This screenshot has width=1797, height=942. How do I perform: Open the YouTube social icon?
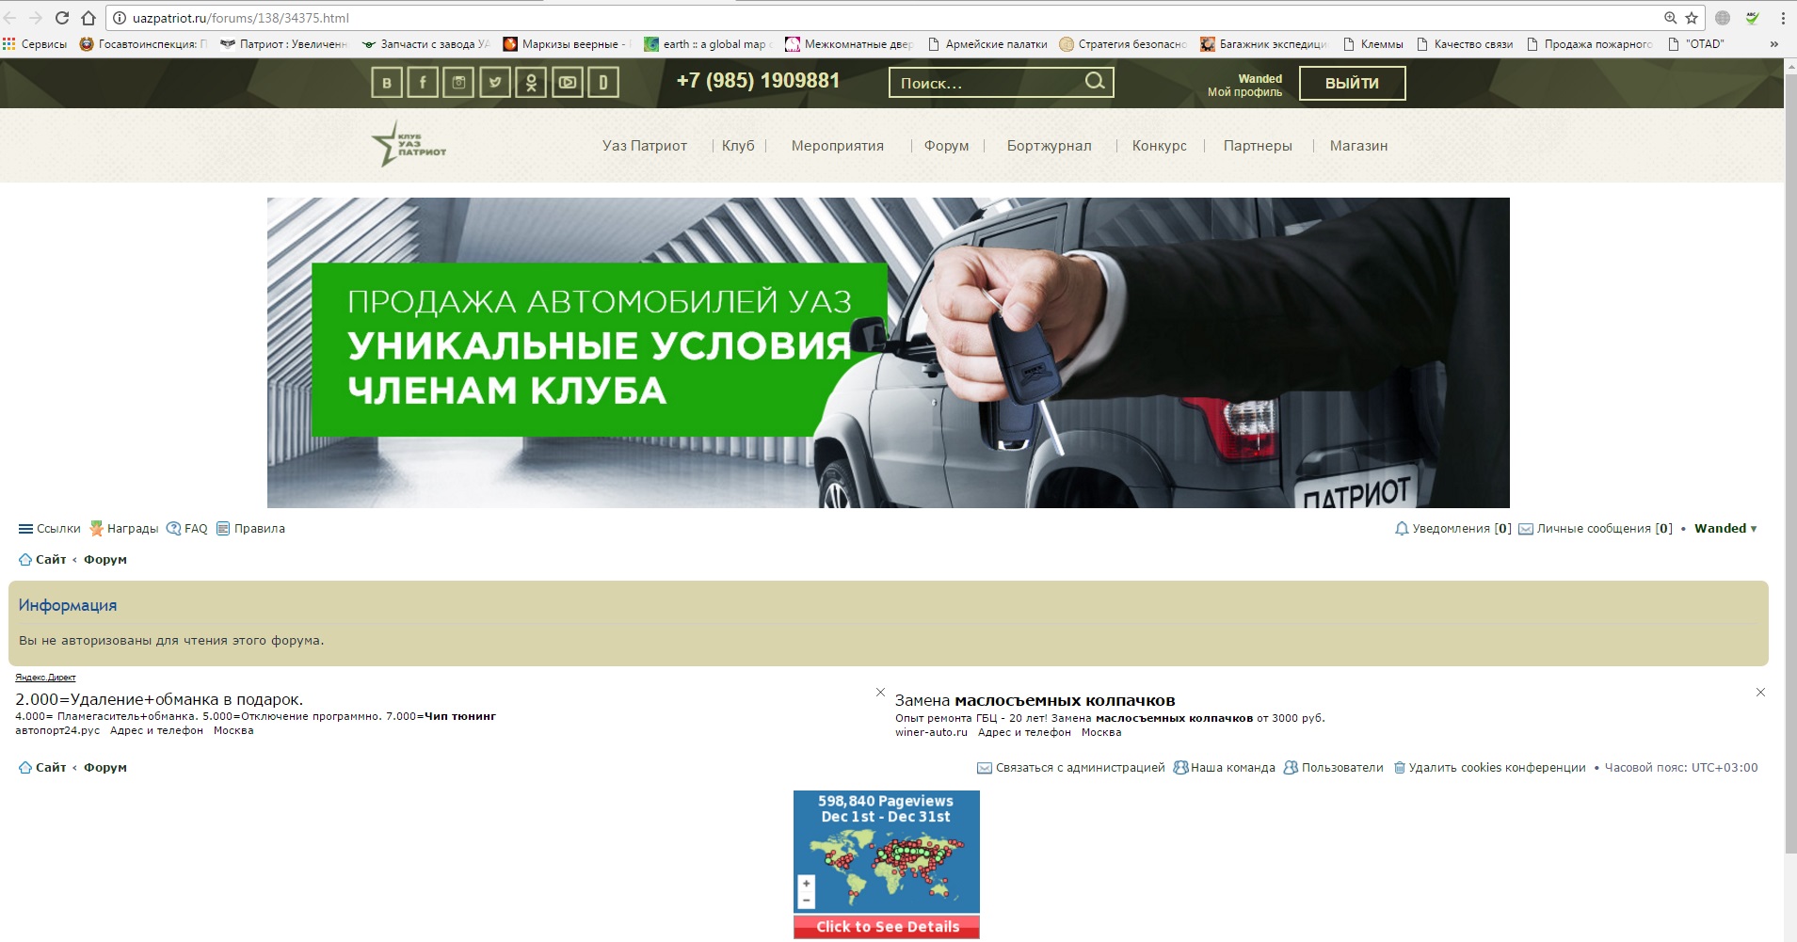click(x=568, y=83)
